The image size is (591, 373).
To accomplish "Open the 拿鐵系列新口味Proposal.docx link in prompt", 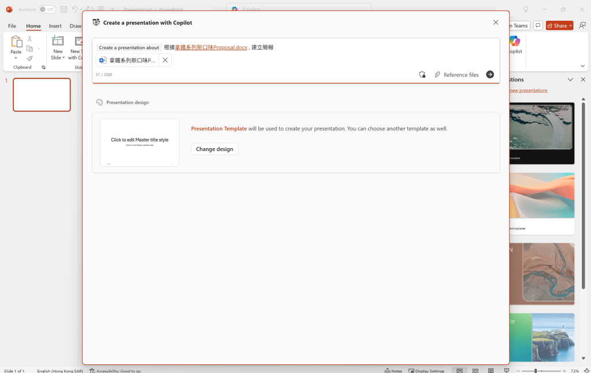I will pos(211,47).
